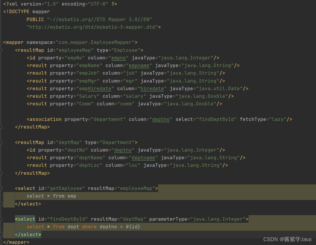Click the parameterType value "java.lang.Integer"
The width and height of the screenshot is (316, 245).
(218, 219)
